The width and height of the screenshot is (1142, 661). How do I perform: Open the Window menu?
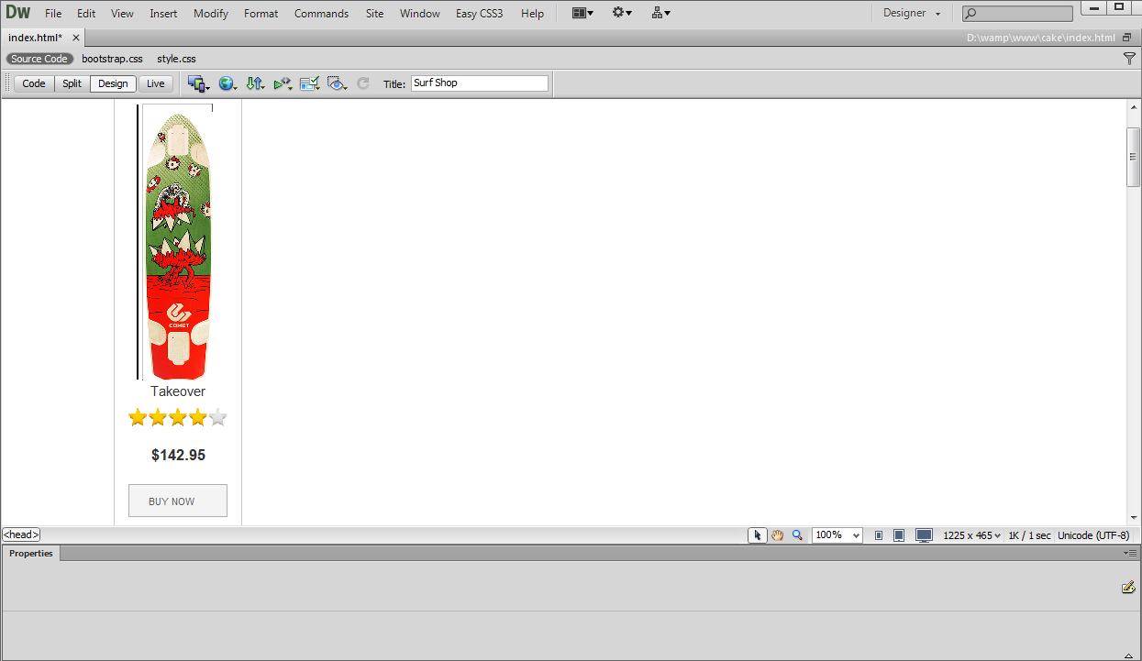[x=420, y=14]
